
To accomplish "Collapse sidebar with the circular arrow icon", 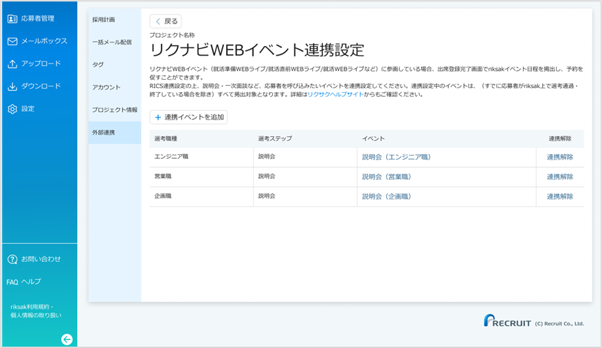I will click(67, 339).
